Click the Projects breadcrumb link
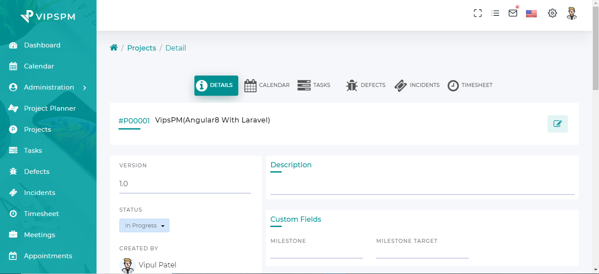 141,48
